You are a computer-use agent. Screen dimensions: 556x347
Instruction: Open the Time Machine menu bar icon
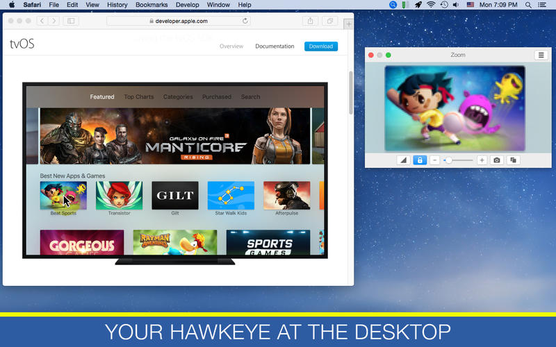click(444, 5)
